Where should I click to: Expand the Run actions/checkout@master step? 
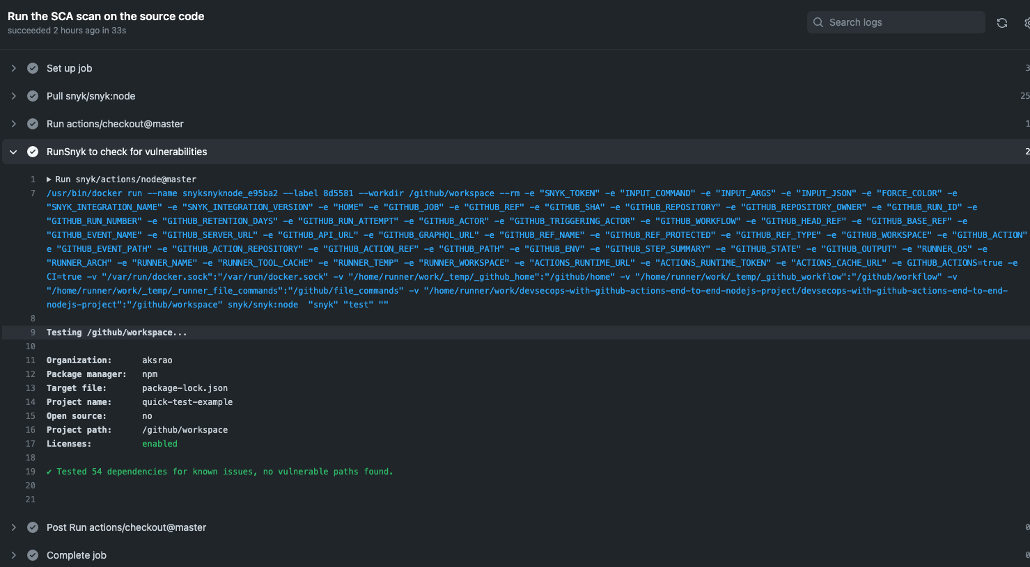(13, 124)
